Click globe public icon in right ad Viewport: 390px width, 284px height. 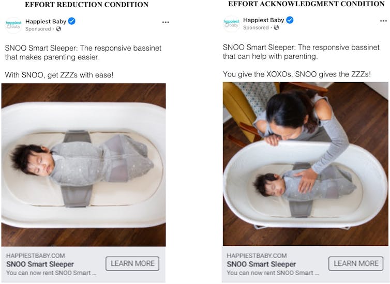point(276,27)
